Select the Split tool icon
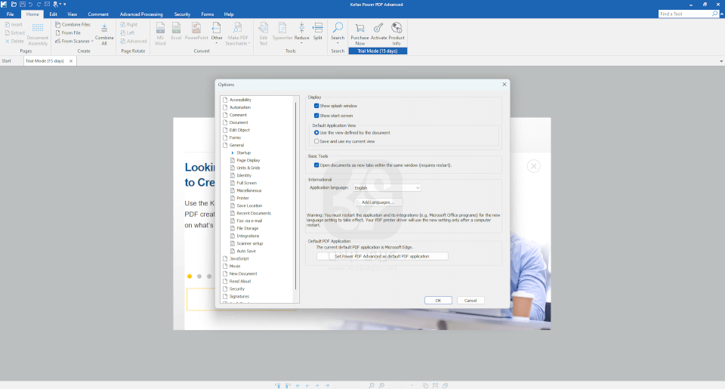Image resolution: width=725 pixels, height=389 pixels. 318,28
